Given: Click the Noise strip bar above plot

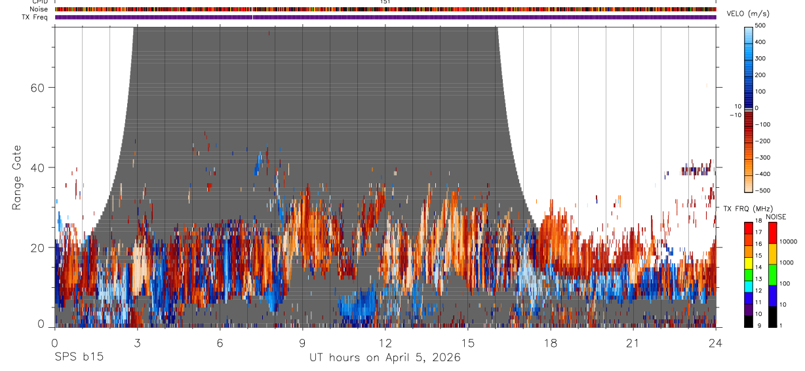Looking at the screenshot, I should [385, 9].
